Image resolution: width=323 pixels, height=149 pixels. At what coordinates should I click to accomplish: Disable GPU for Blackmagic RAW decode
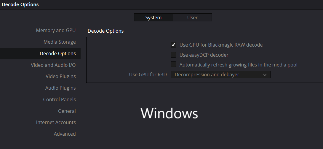[174, 45]
